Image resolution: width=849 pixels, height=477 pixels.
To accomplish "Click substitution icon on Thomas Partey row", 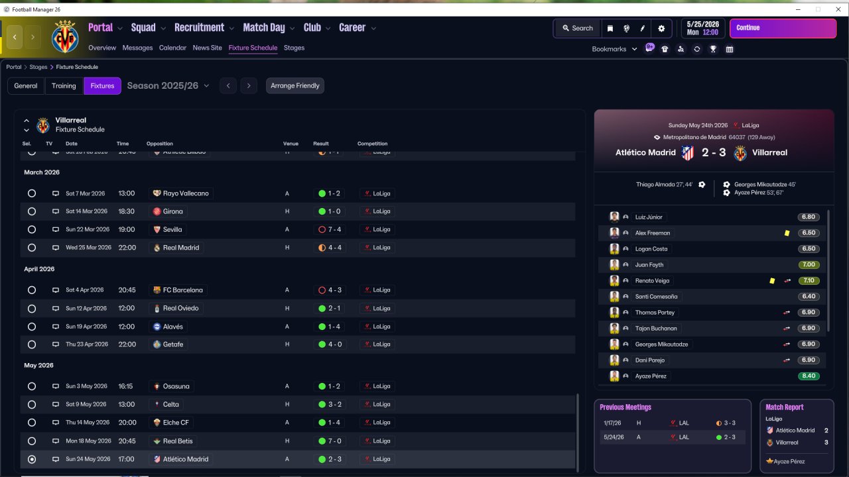I will [x=787, y=313].
